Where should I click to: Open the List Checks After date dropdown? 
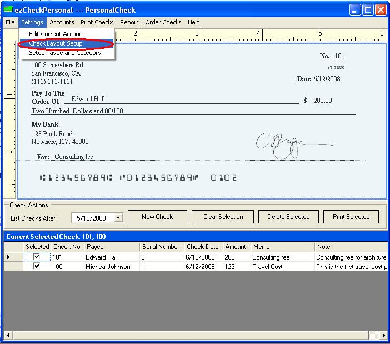(118, 218)
